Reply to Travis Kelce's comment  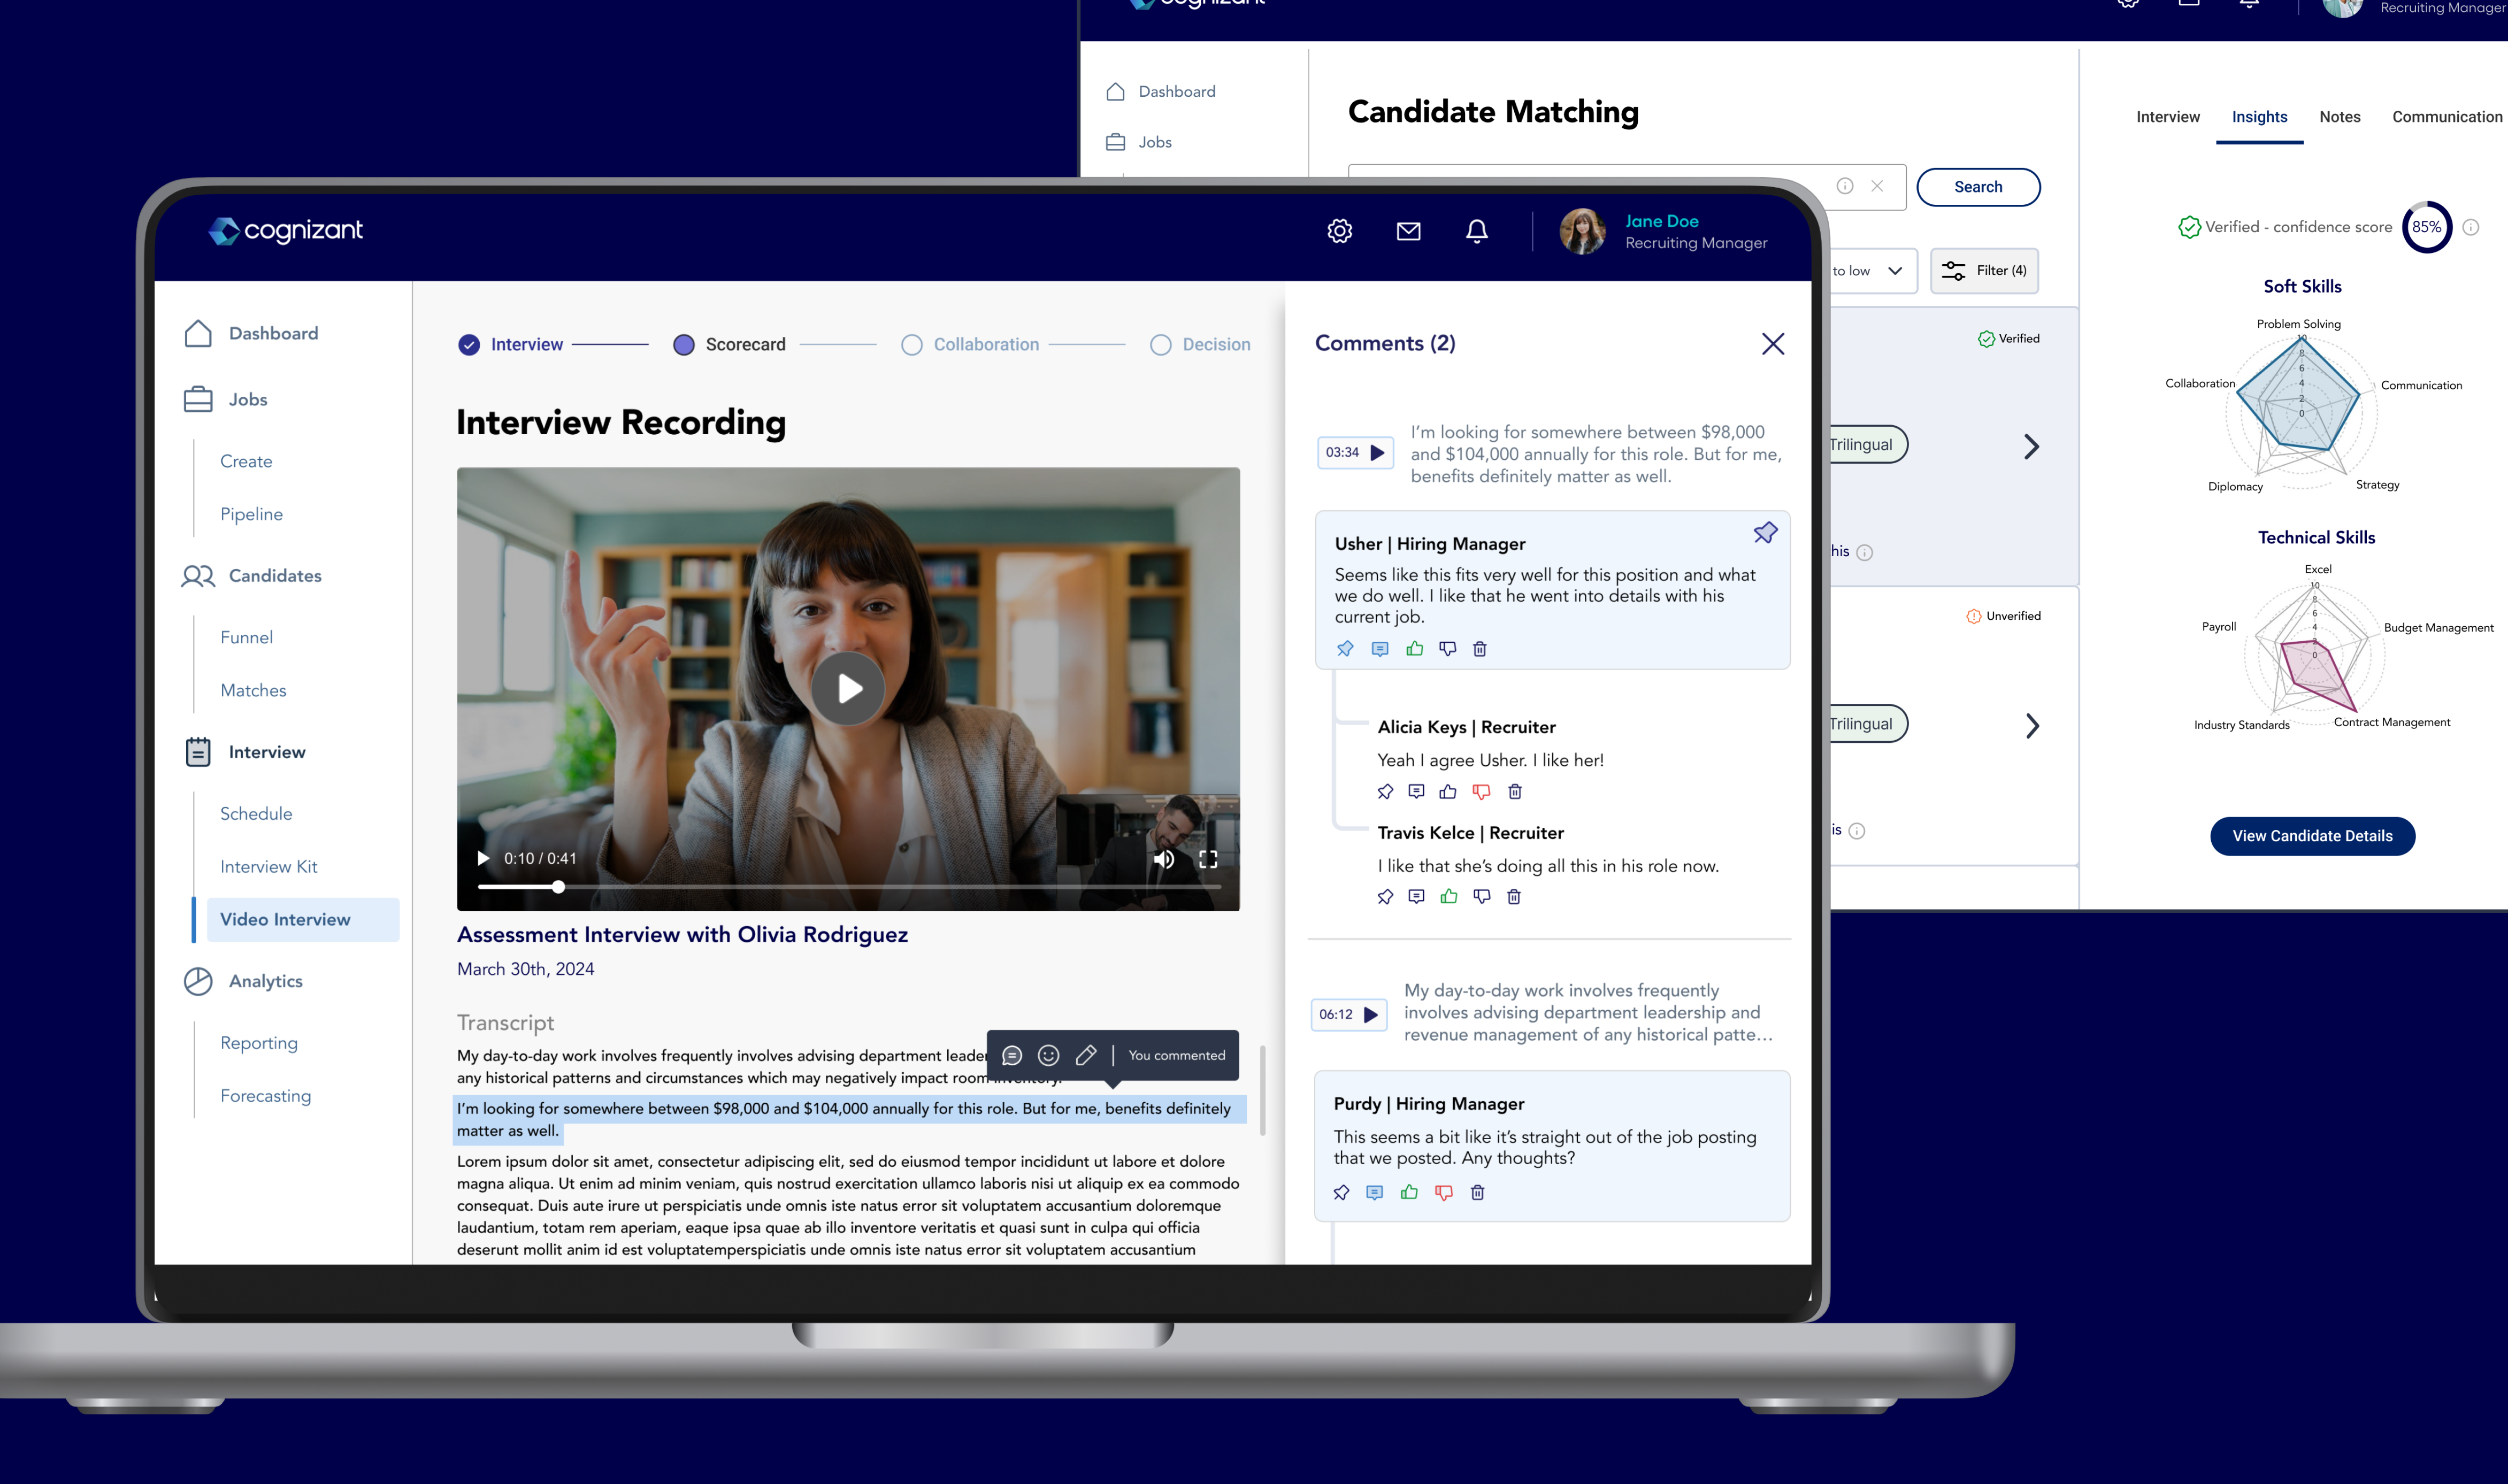(x=1416, y=897)
